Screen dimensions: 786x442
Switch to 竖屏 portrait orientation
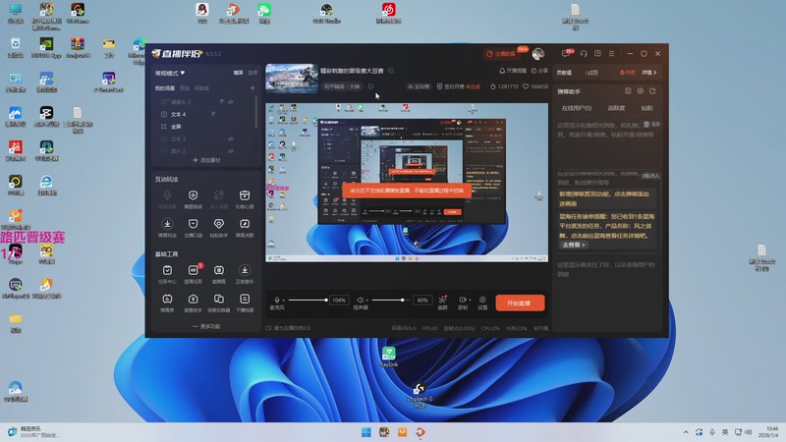pyautogui.click(x=253, y=73)
